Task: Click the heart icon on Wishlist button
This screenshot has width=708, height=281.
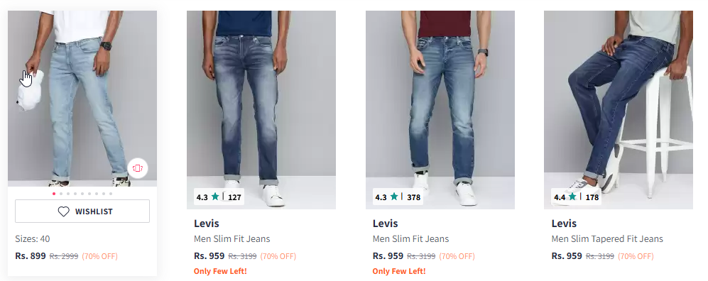Action: pos(64,211)
